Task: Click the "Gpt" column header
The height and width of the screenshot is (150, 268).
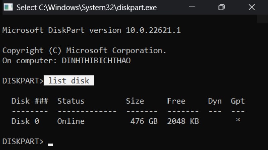Action: click(x=238, y=101)
